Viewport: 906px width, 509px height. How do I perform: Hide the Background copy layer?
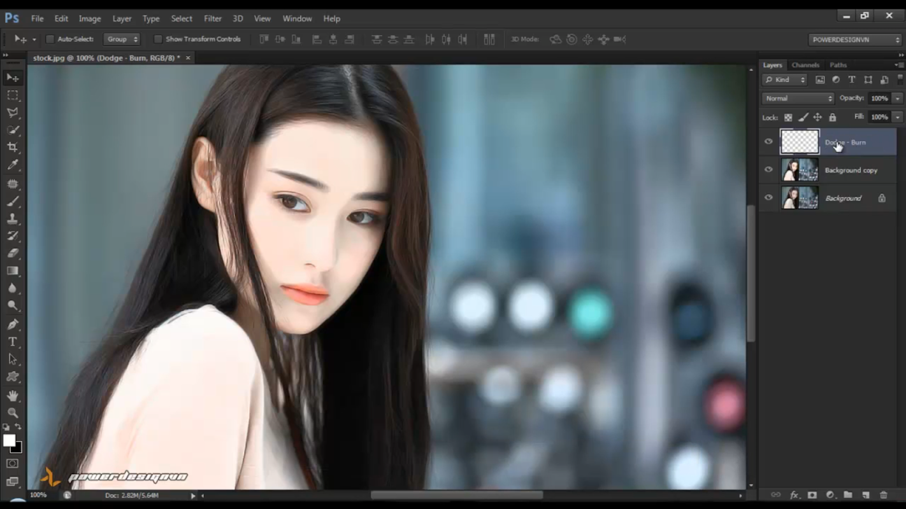click(x=768, y=170)
